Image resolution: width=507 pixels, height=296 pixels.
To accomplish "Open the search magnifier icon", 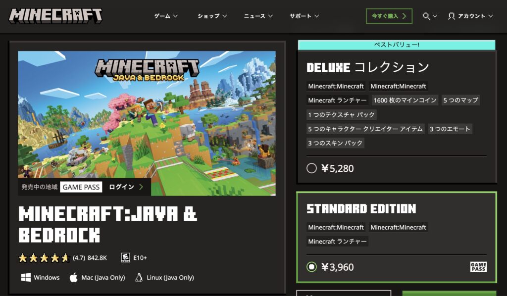I will click(x=426, y=16).
